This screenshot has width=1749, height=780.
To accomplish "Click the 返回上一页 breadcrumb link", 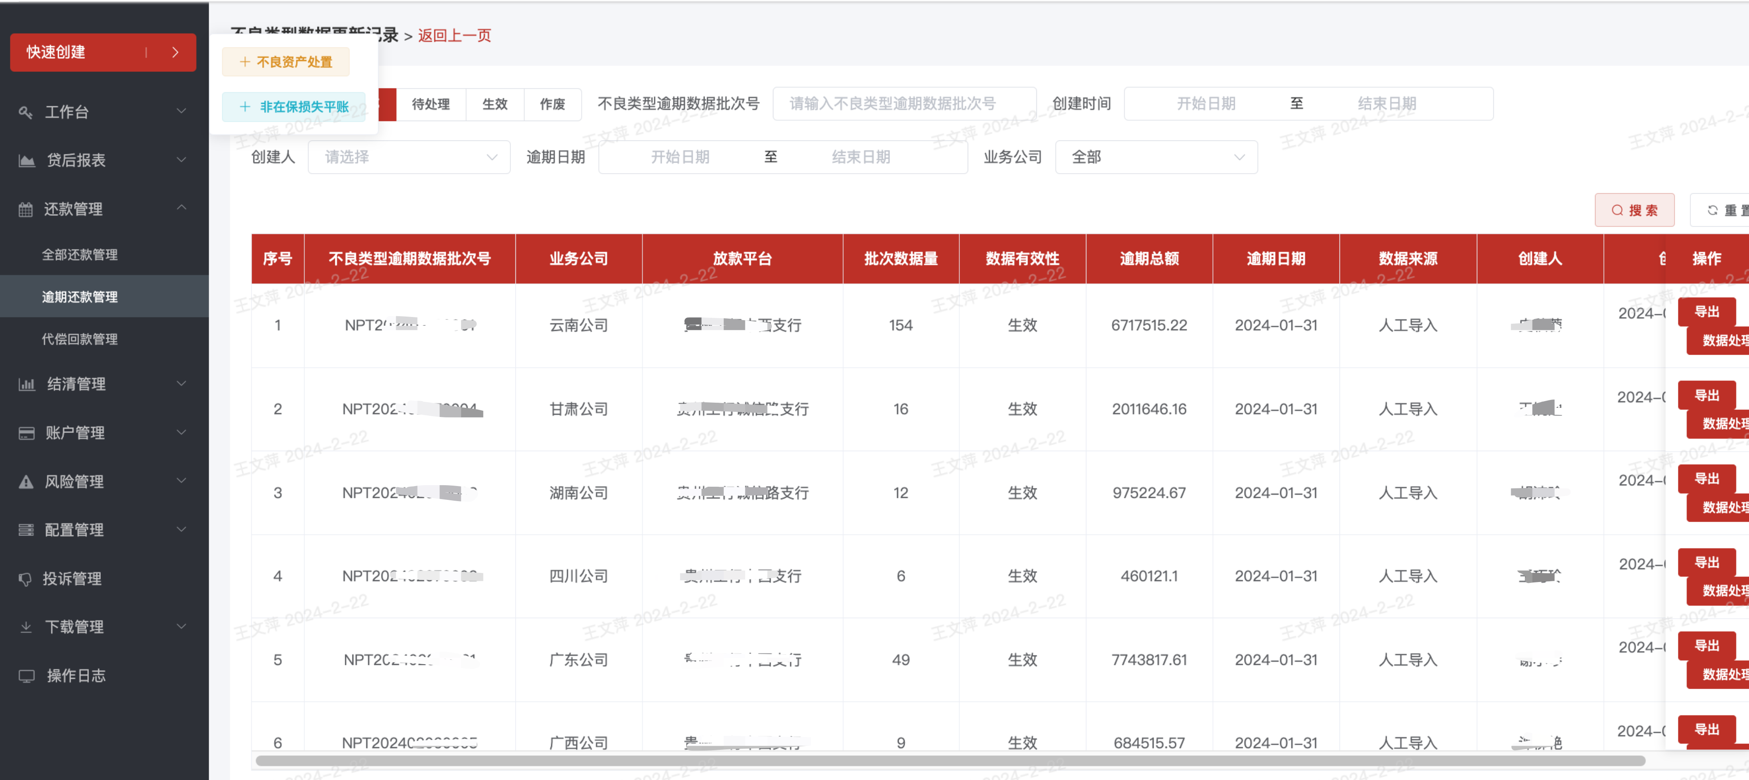I will coord(454,35).
